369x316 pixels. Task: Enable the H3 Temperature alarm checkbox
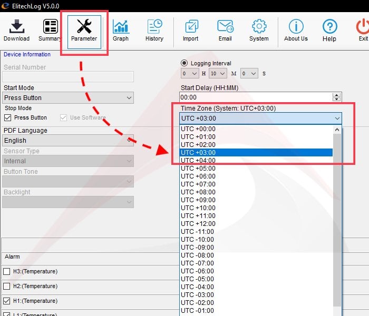point(7,272)
